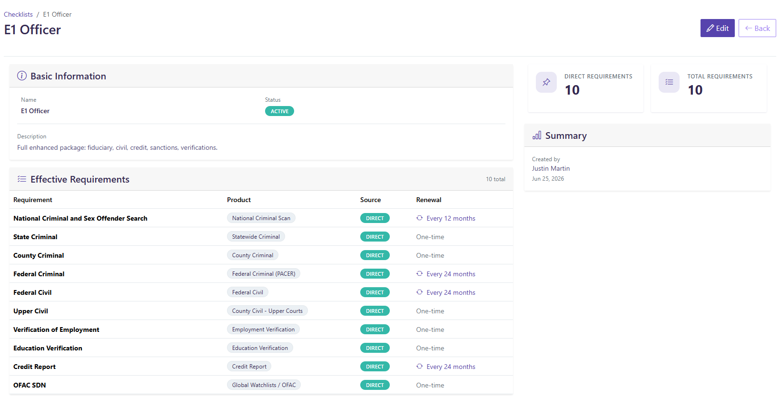This screenshot has height=407, width=780.
Task: Click Every 12 months renewal text
Action: 451,218
